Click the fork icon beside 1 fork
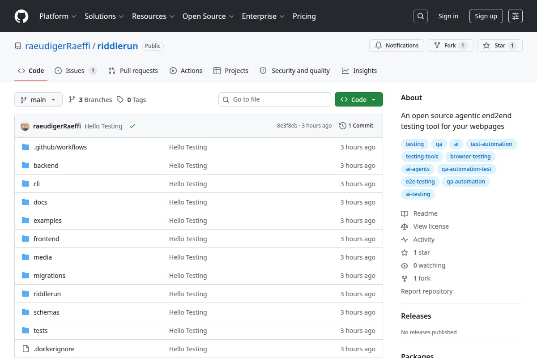The image size is (537, 358). 405,278
